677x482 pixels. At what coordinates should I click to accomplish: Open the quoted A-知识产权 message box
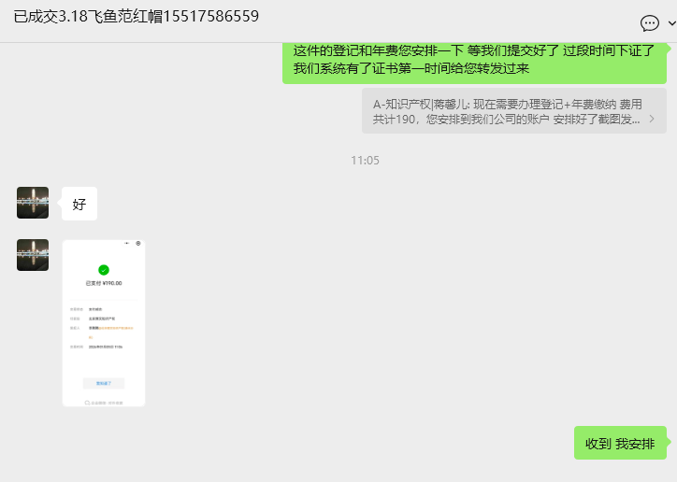(x=513, y=111)
